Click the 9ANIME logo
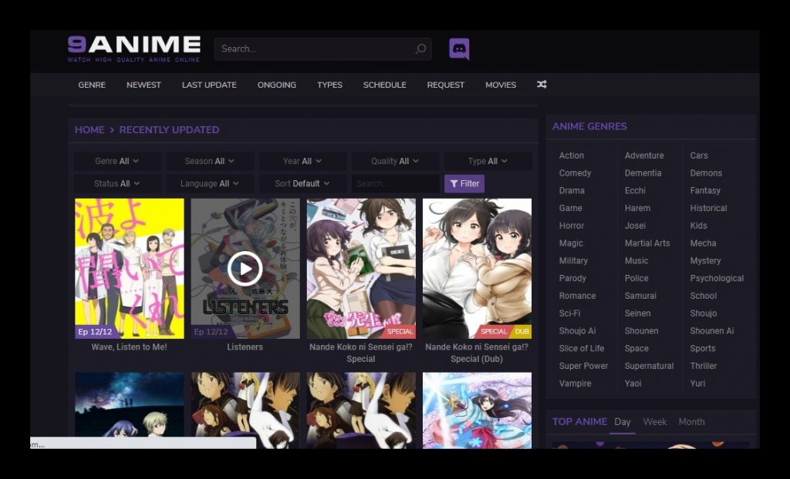Image resolution: width=790 pixels, height=479 pixels. [134, 49]
